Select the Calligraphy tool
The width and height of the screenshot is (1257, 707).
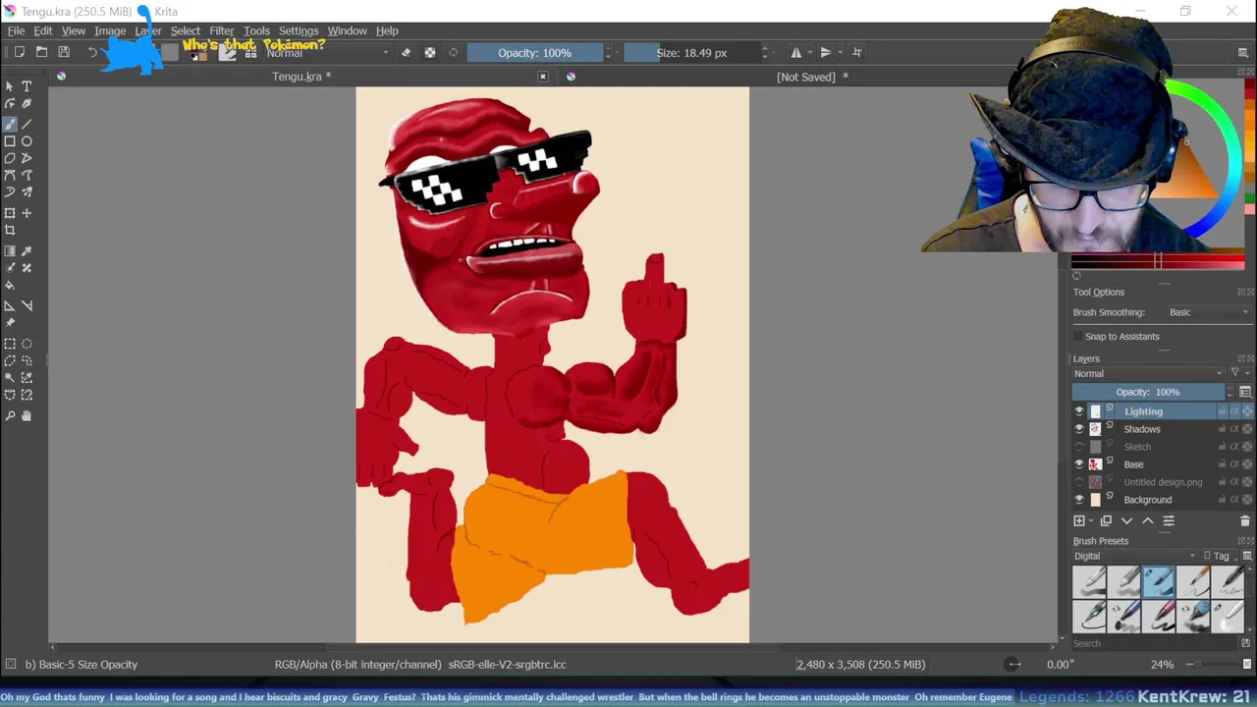click(27, 104)
